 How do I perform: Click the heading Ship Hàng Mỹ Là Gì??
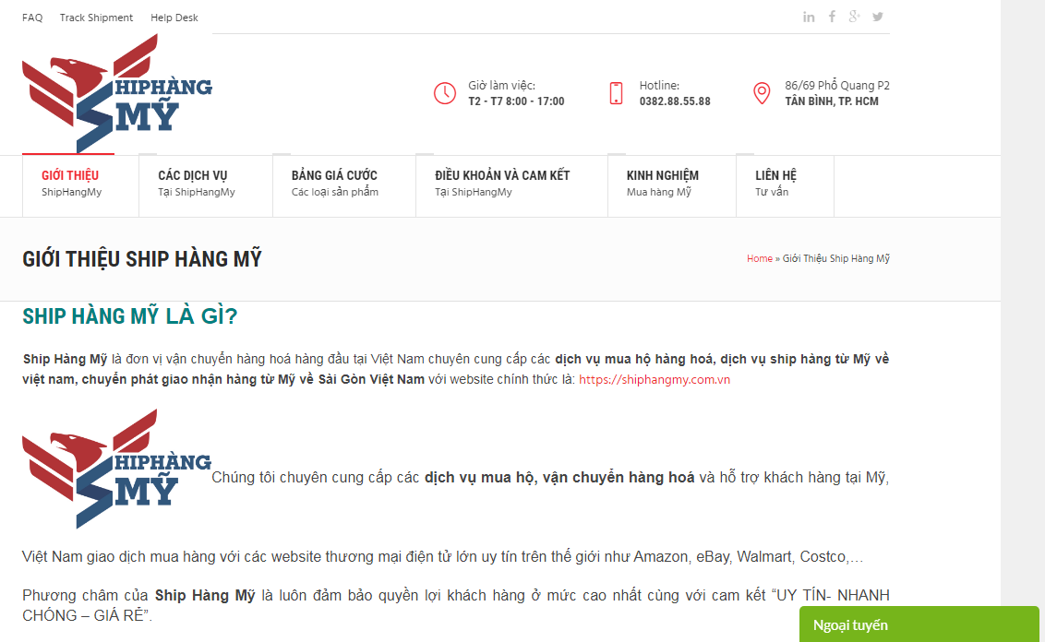tap(130, 315)
